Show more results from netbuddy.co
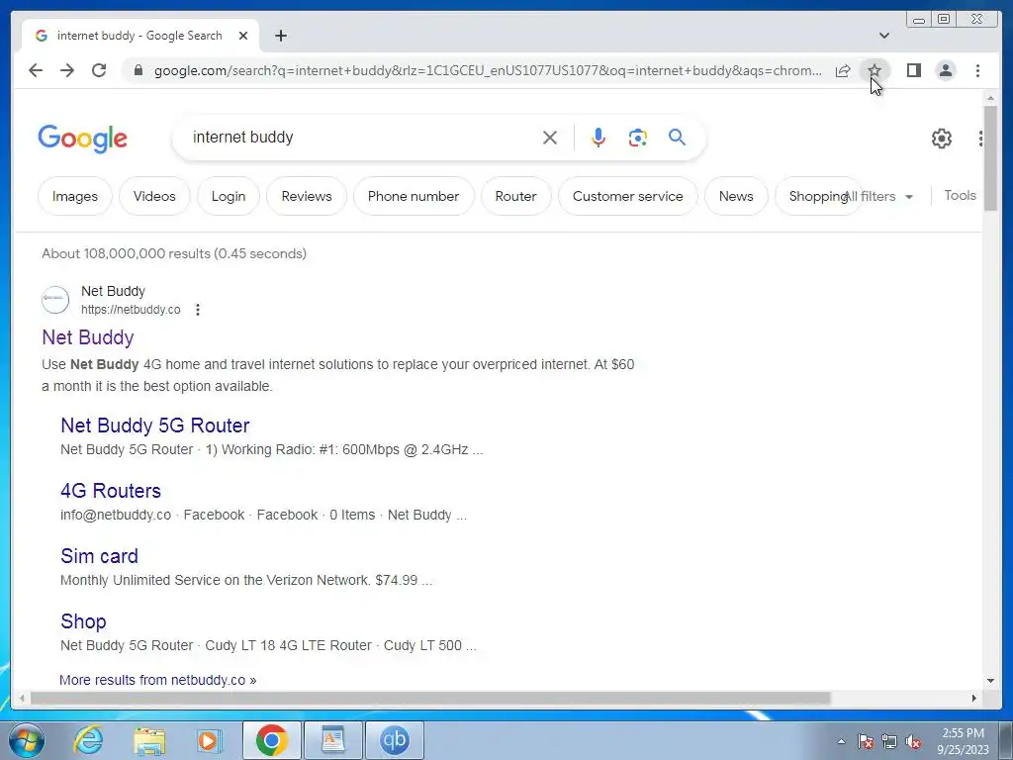Viewport: 1013px width, 760px height. tap(157, 680)
